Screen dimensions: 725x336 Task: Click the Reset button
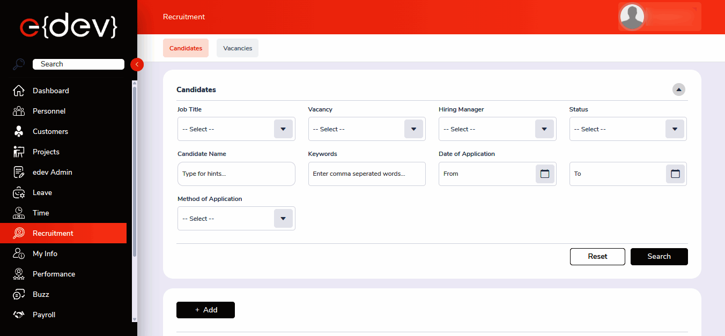tap(597, 257)
